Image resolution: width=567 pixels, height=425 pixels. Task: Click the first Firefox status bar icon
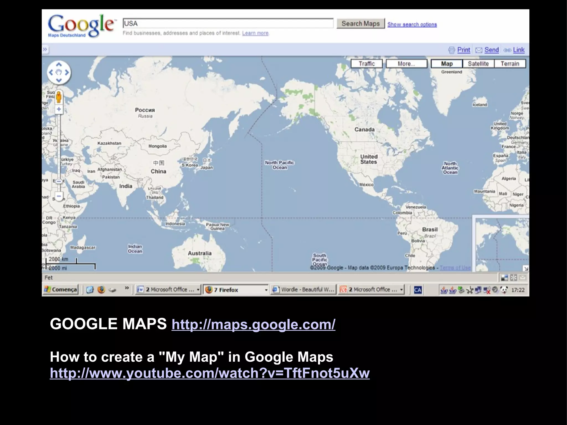(x=505, y=277)
